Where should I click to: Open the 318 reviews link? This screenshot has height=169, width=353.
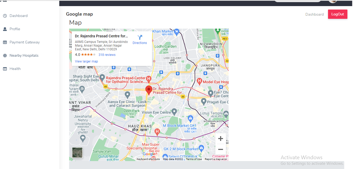pos(107,55)
